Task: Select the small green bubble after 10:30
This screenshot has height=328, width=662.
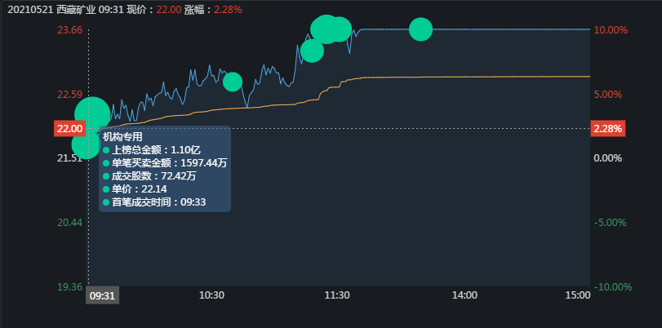Action: point(233,82)
